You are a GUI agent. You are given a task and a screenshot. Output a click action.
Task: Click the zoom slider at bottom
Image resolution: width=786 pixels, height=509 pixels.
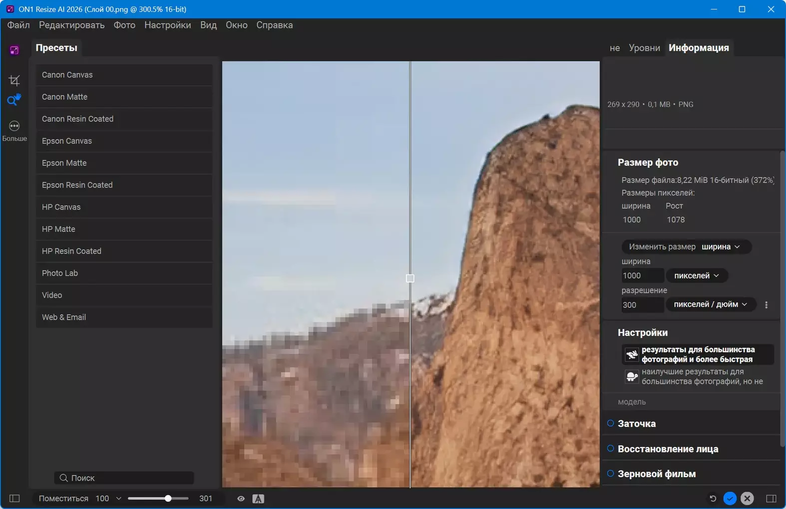(x=158, y=499)
